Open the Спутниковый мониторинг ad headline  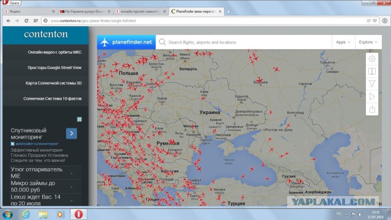coord(29,134)
